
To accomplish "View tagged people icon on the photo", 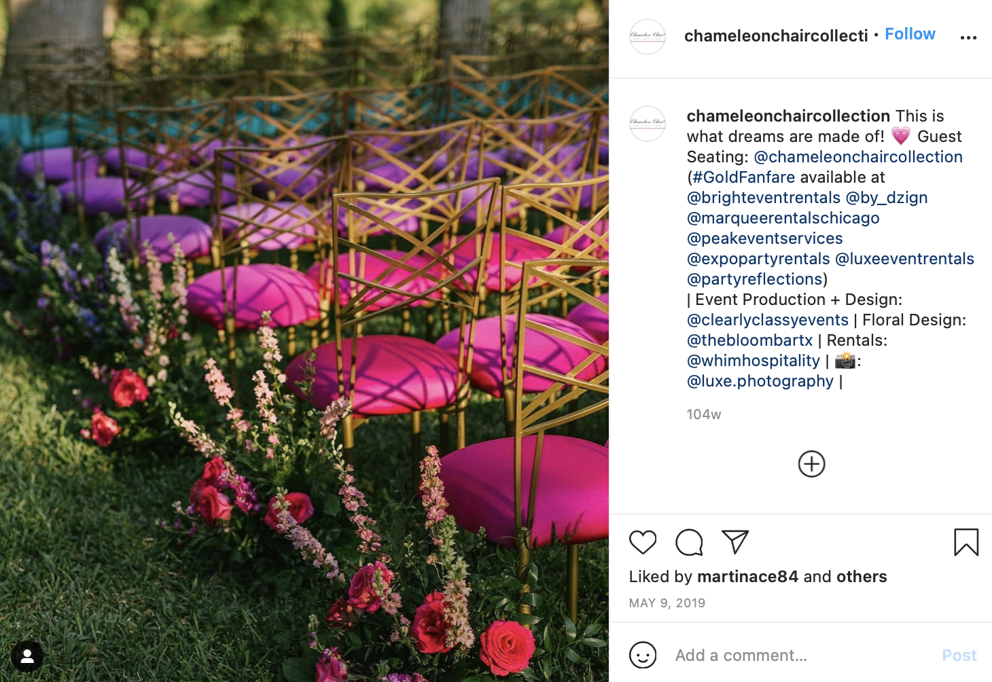I will [27, 656].
